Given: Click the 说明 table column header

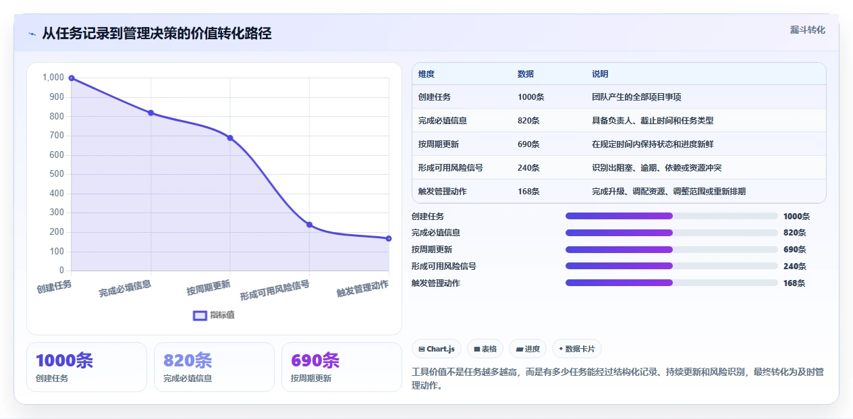Looking at the screenshot, I should pyautogui.click(x=600, y=74).
